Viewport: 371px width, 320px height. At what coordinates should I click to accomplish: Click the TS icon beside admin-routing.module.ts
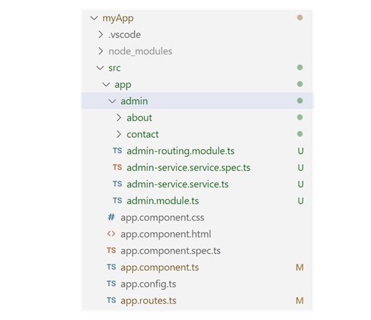click(x=117, y=151)
